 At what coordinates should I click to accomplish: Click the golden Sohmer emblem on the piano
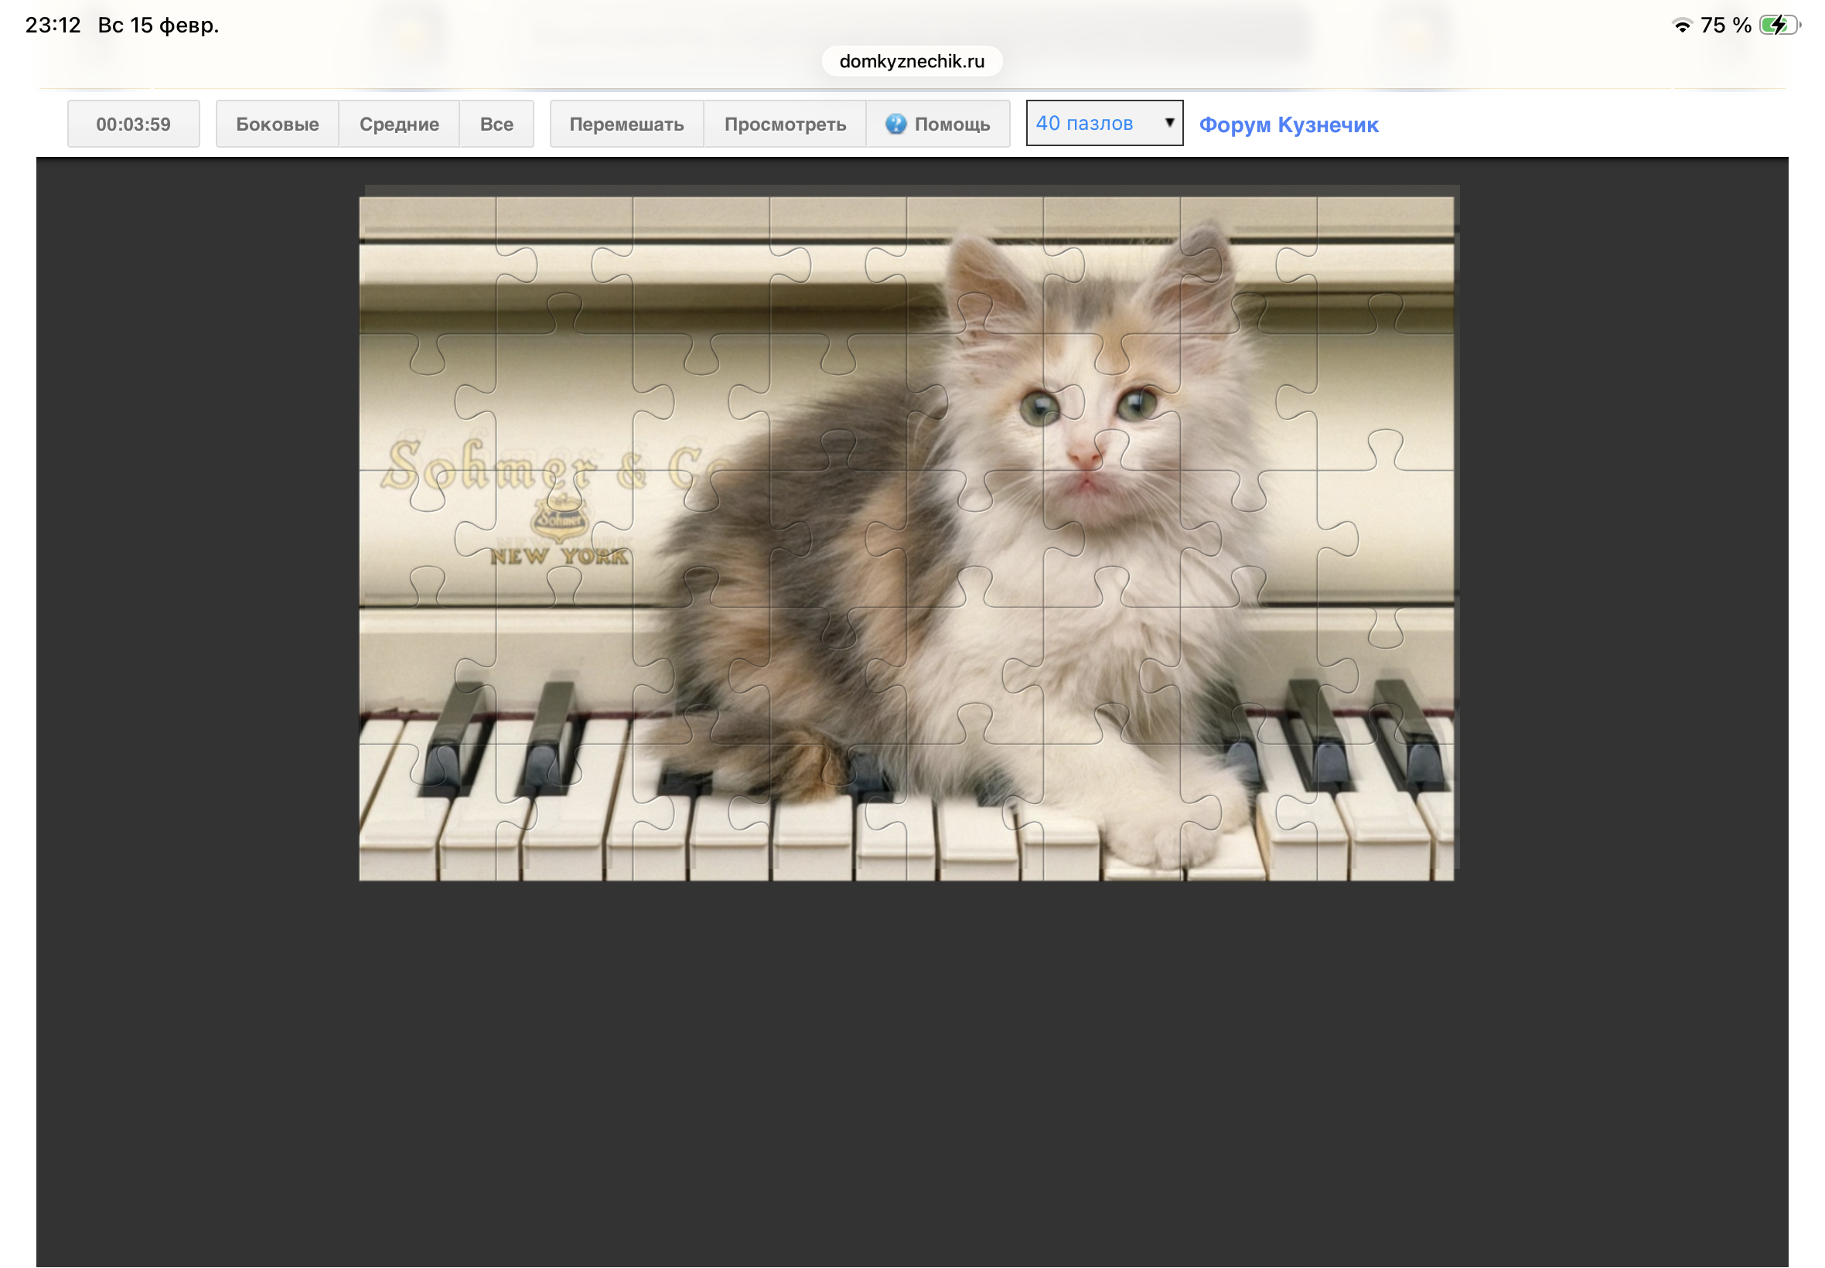[x=558, y=520]
